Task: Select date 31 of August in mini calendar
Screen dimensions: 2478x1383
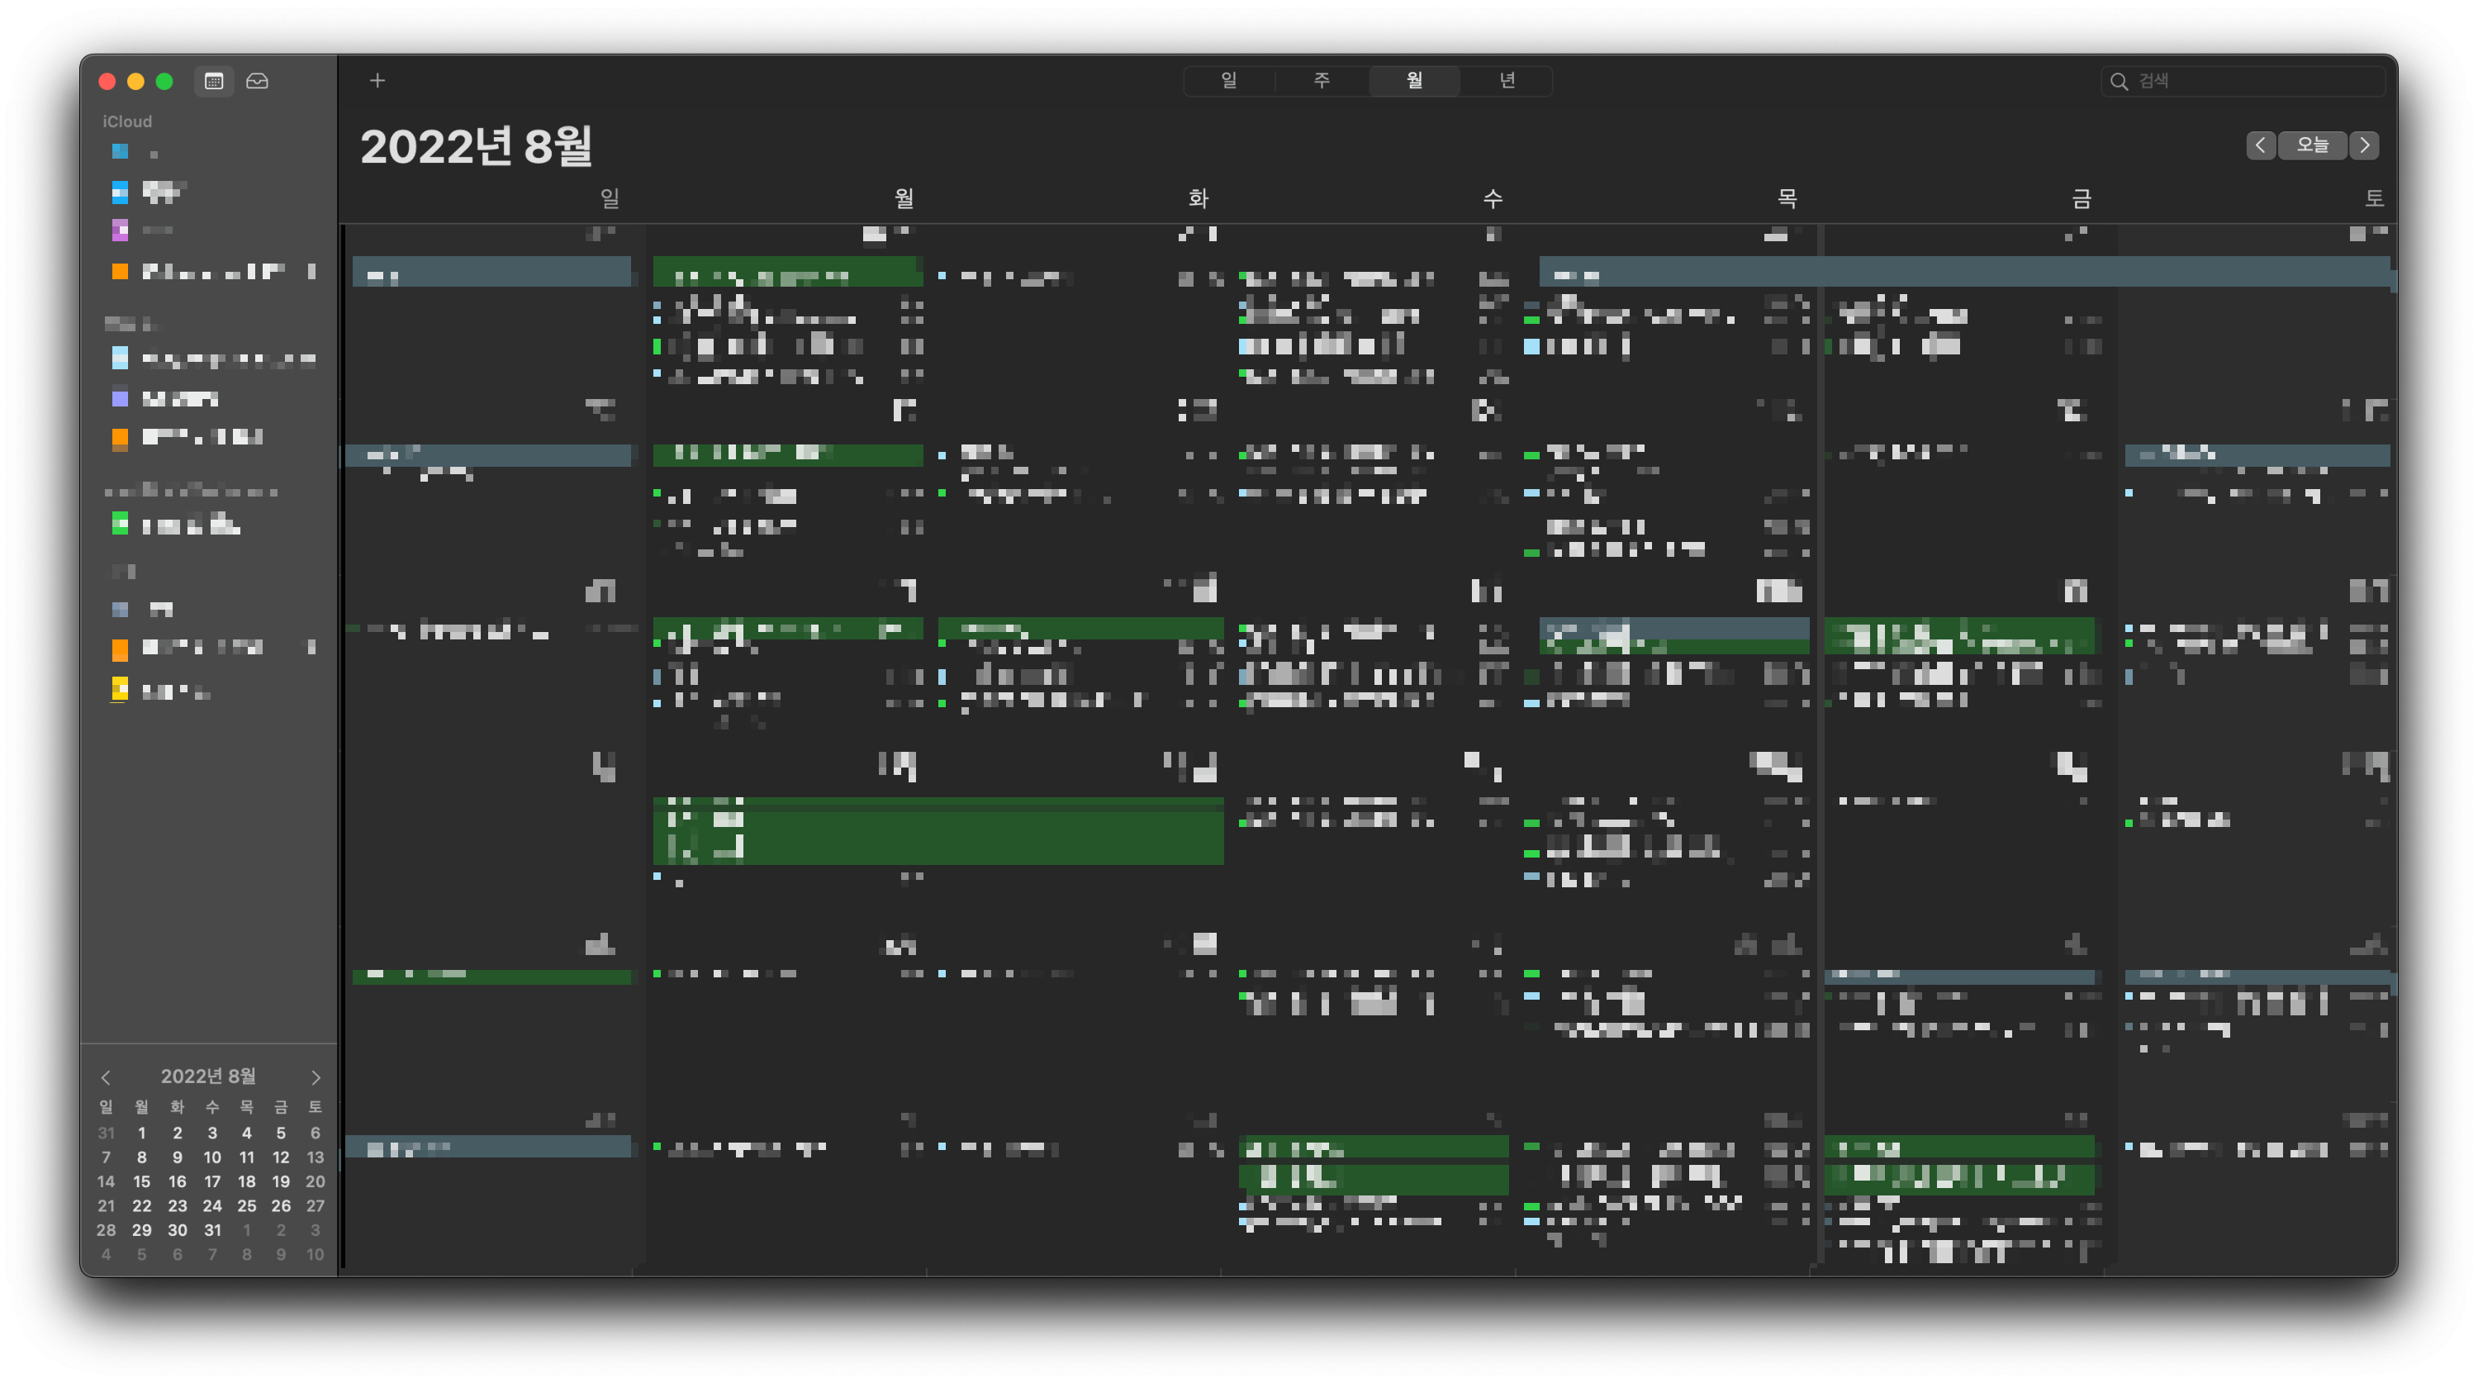Action: (x=212, y=1230)
